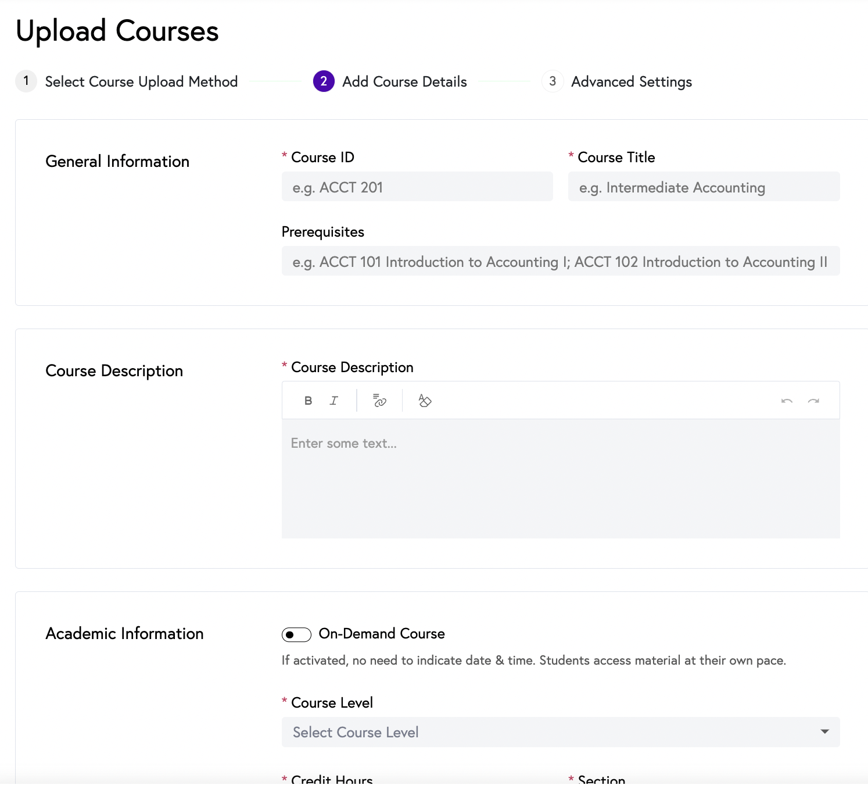The image size is (868, 785).
Task: Redo edit in description editor
Action: point(813,401)
